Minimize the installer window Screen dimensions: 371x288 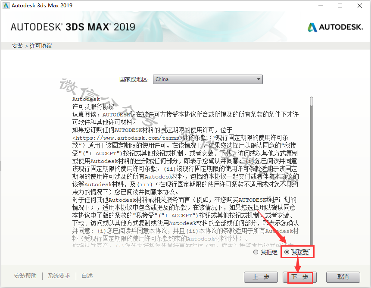[321, 6]
